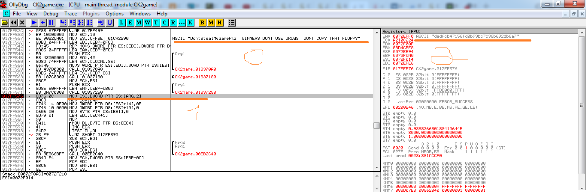Click the XMM6 register row
Screen dimensions: 588x193
434,186
